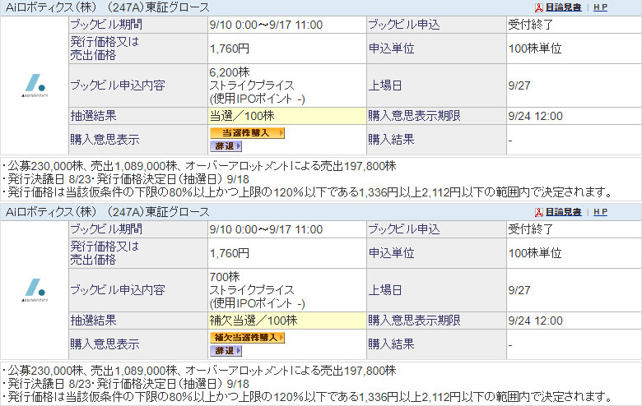Click the 700株 book-building amount text
The width and height of the screenshot is (642, 406).
coord(225,277)
